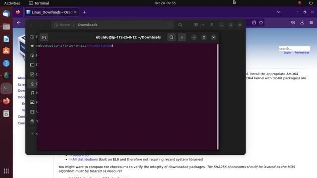
Task: Open Files from the dock
Action: (6, 26)
